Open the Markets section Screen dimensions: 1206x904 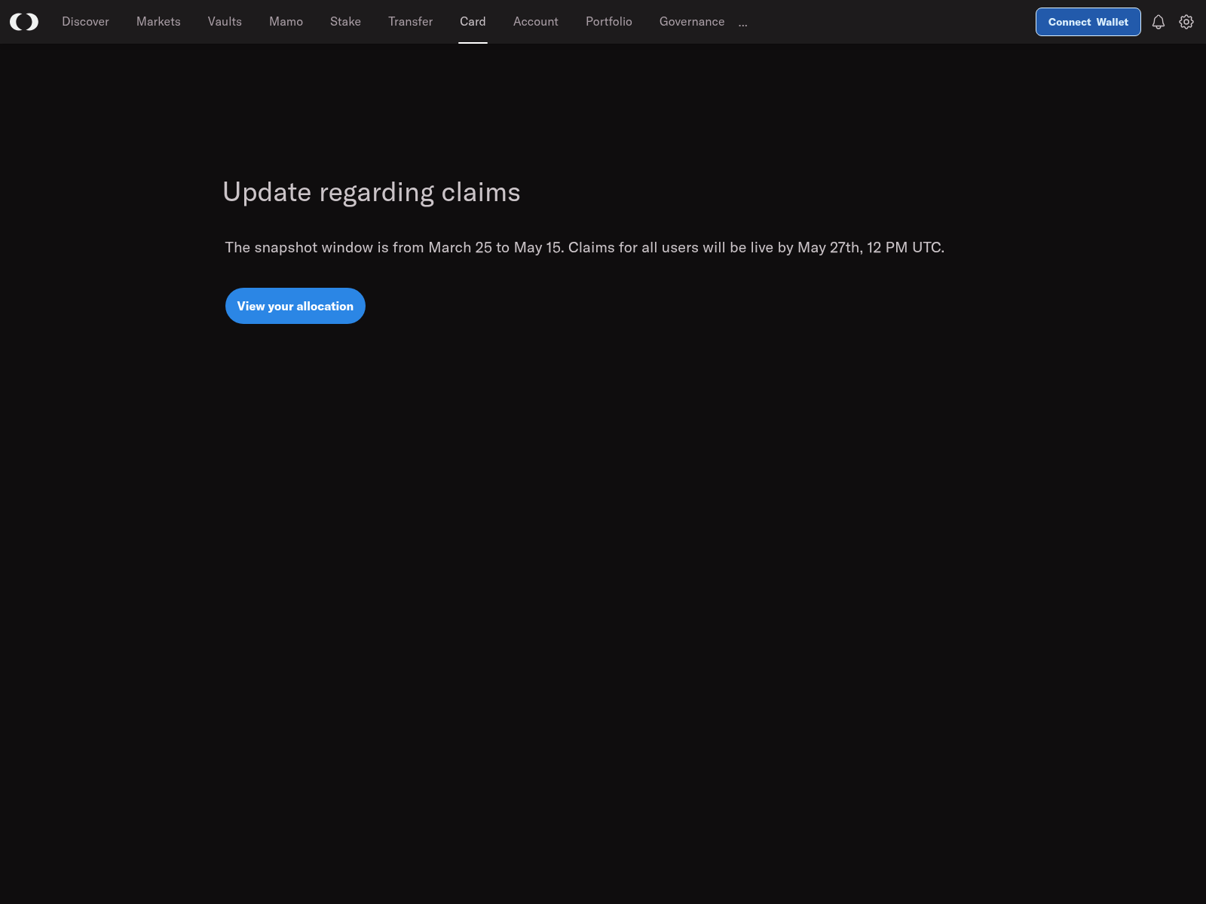pos(158,22)
